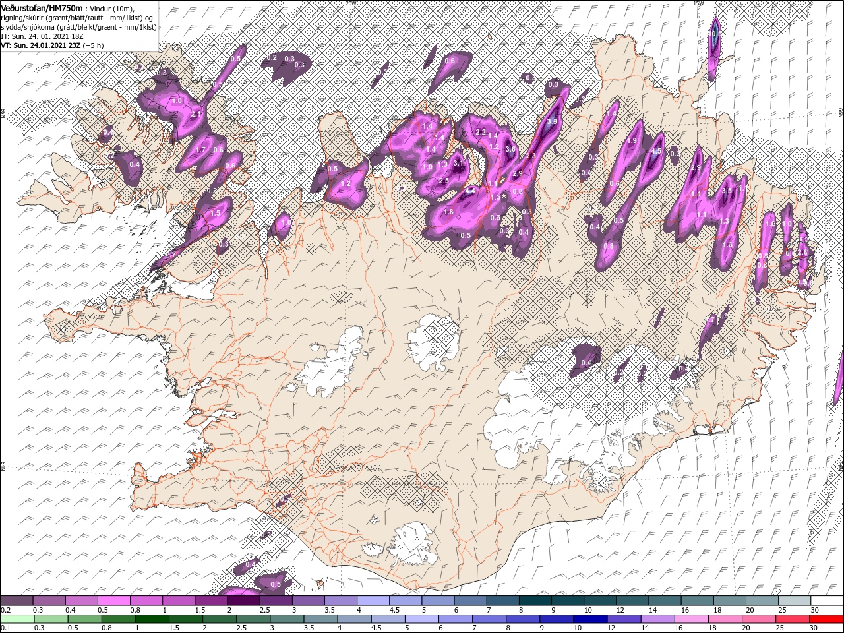Click the 4.4 snowfall value on the map
This screenshot has height=633, width=844.
coord(470,191)
